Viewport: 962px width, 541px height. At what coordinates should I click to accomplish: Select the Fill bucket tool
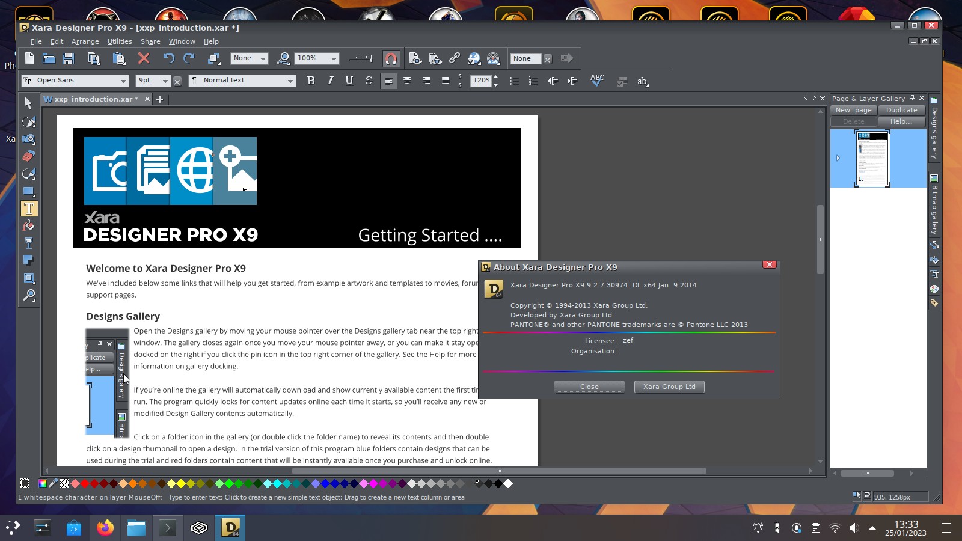pos(28,226)
